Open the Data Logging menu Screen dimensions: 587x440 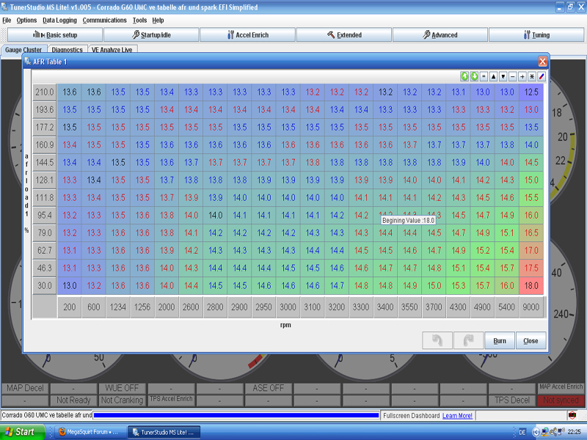[59, 20]
